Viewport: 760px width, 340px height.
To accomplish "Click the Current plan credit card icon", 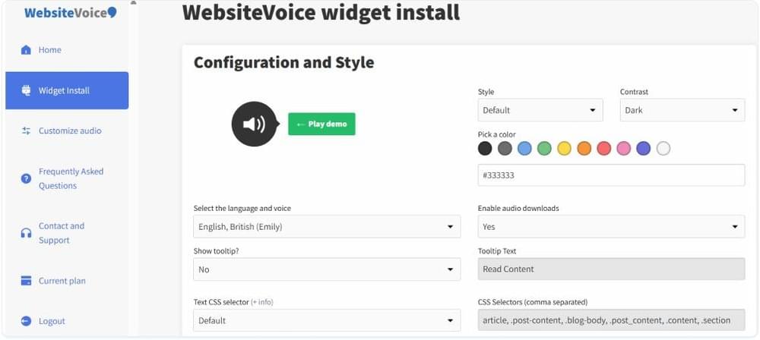I will click(x=26, y=281).
